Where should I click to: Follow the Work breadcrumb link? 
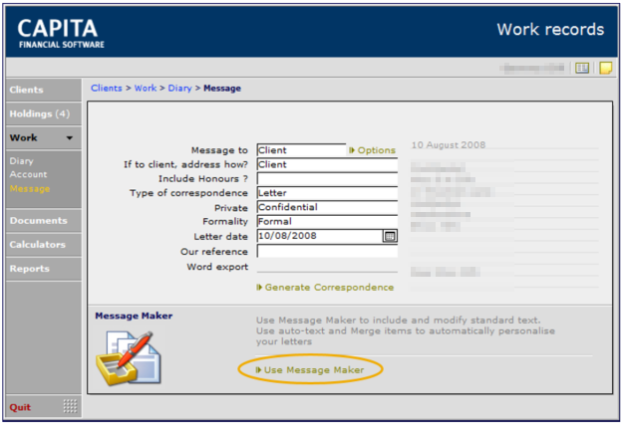pyautogui.click(x=146, y=89)
